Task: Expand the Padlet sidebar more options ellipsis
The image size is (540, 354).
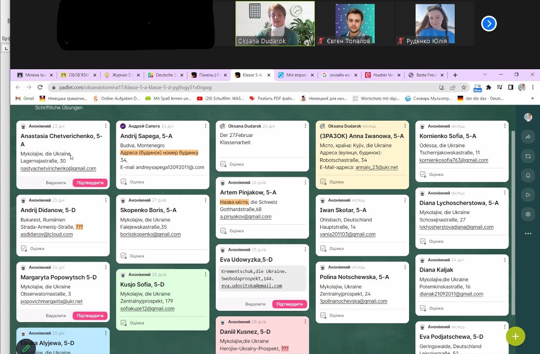Action: (x=528, y=234)
